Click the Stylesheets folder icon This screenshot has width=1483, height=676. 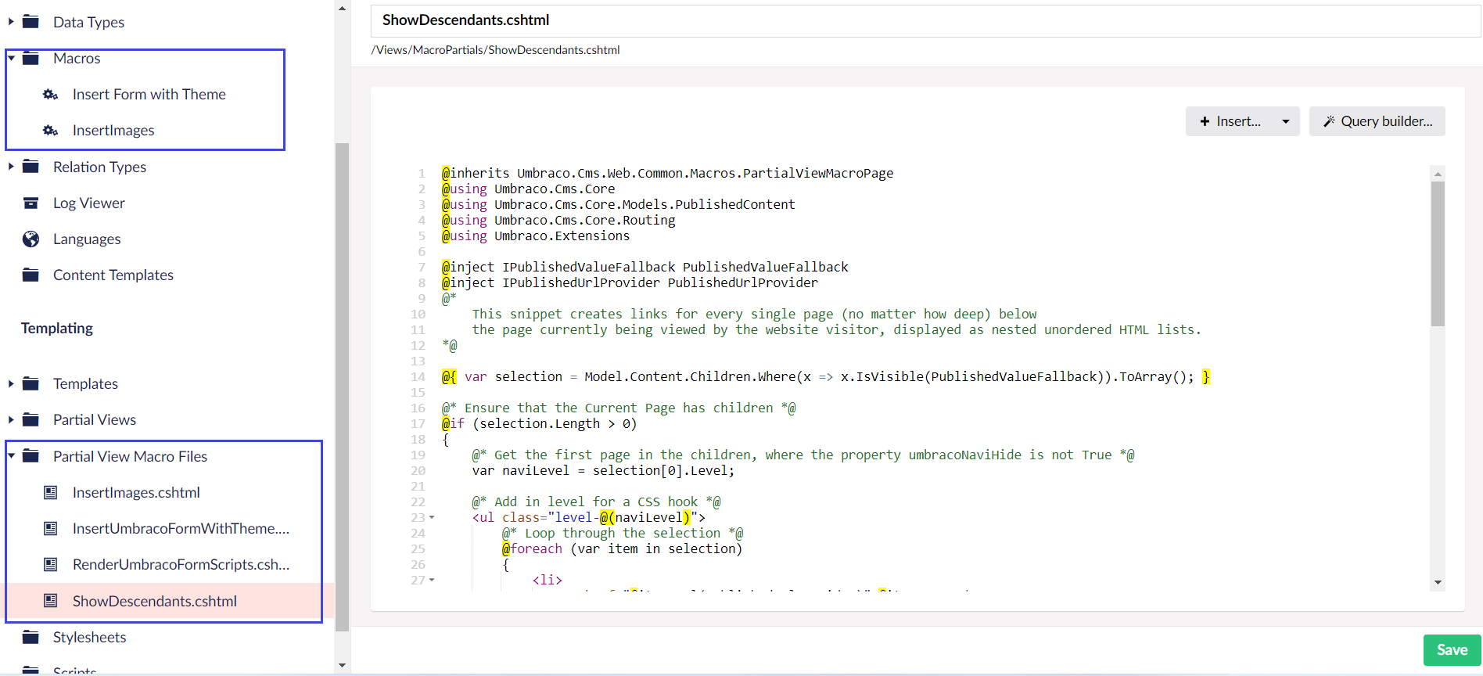tap(31, 638)
